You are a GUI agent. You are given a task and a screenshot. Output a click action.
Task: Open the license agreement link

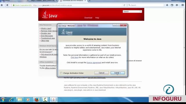[x=94, y=63]
